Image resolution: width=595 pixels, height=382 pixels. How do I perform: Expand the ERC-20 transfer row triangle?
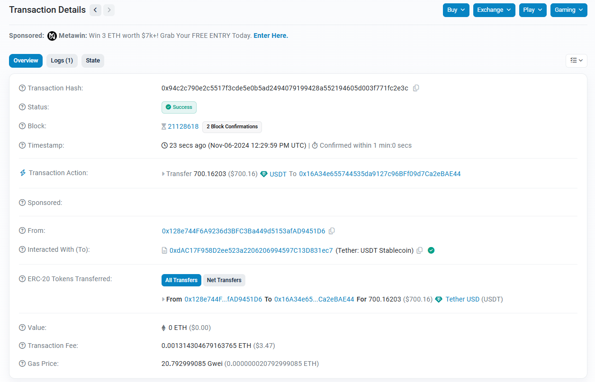point(163,300)
